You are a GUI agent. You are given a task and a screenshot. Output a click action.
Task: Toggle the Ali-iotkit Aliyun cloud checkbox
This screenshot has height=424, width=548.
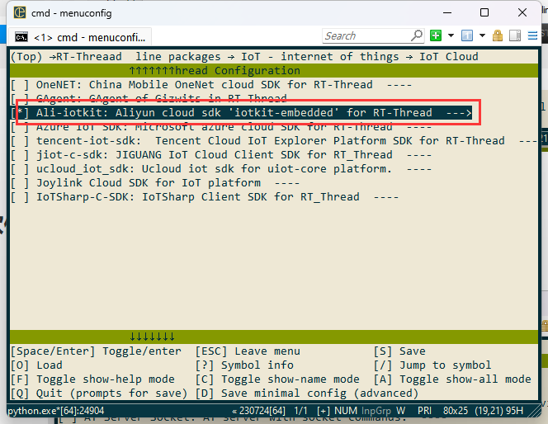pos(20,113)
